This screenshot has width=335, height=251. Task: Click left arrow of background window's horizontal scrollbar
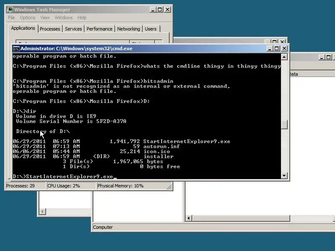point(188,218)
